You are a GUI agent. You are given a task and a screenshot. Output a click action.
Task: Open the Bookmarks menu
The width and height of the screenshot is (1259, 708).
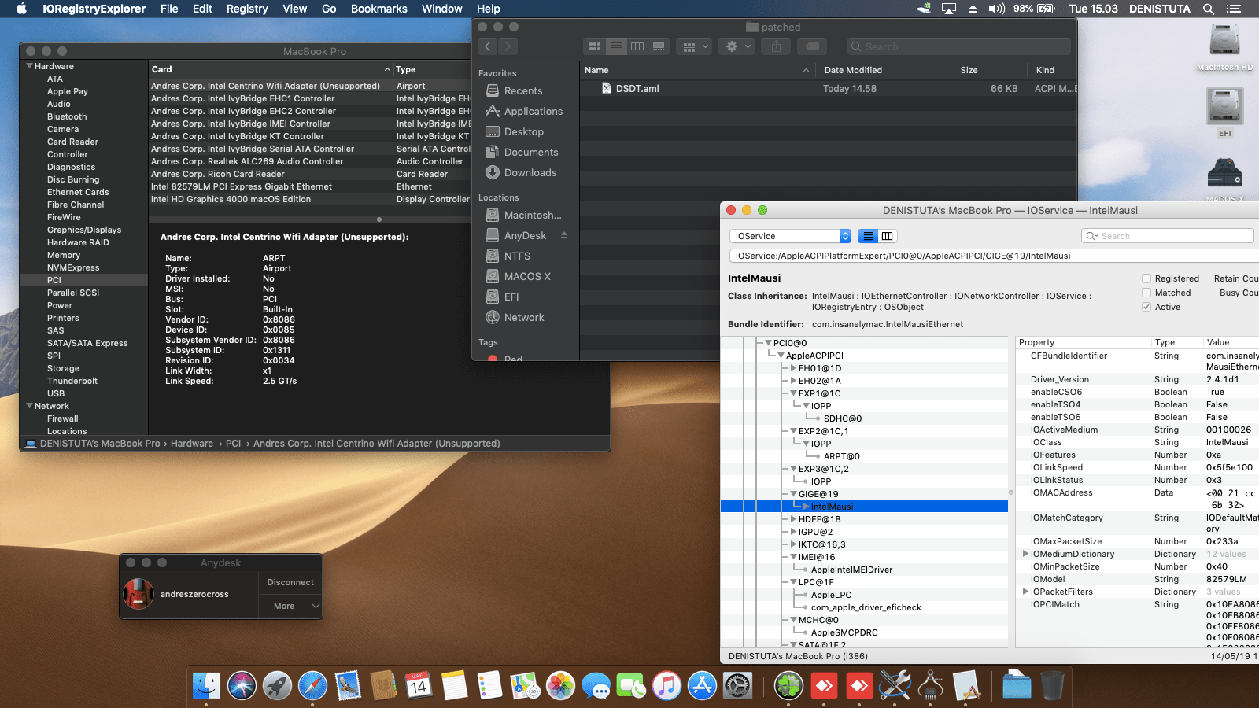[378, 9]
